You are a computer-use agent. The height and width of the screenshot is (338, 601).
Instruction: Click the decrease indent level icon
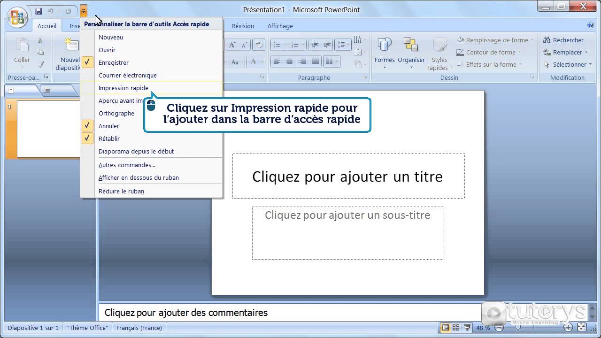coord(315,45)
